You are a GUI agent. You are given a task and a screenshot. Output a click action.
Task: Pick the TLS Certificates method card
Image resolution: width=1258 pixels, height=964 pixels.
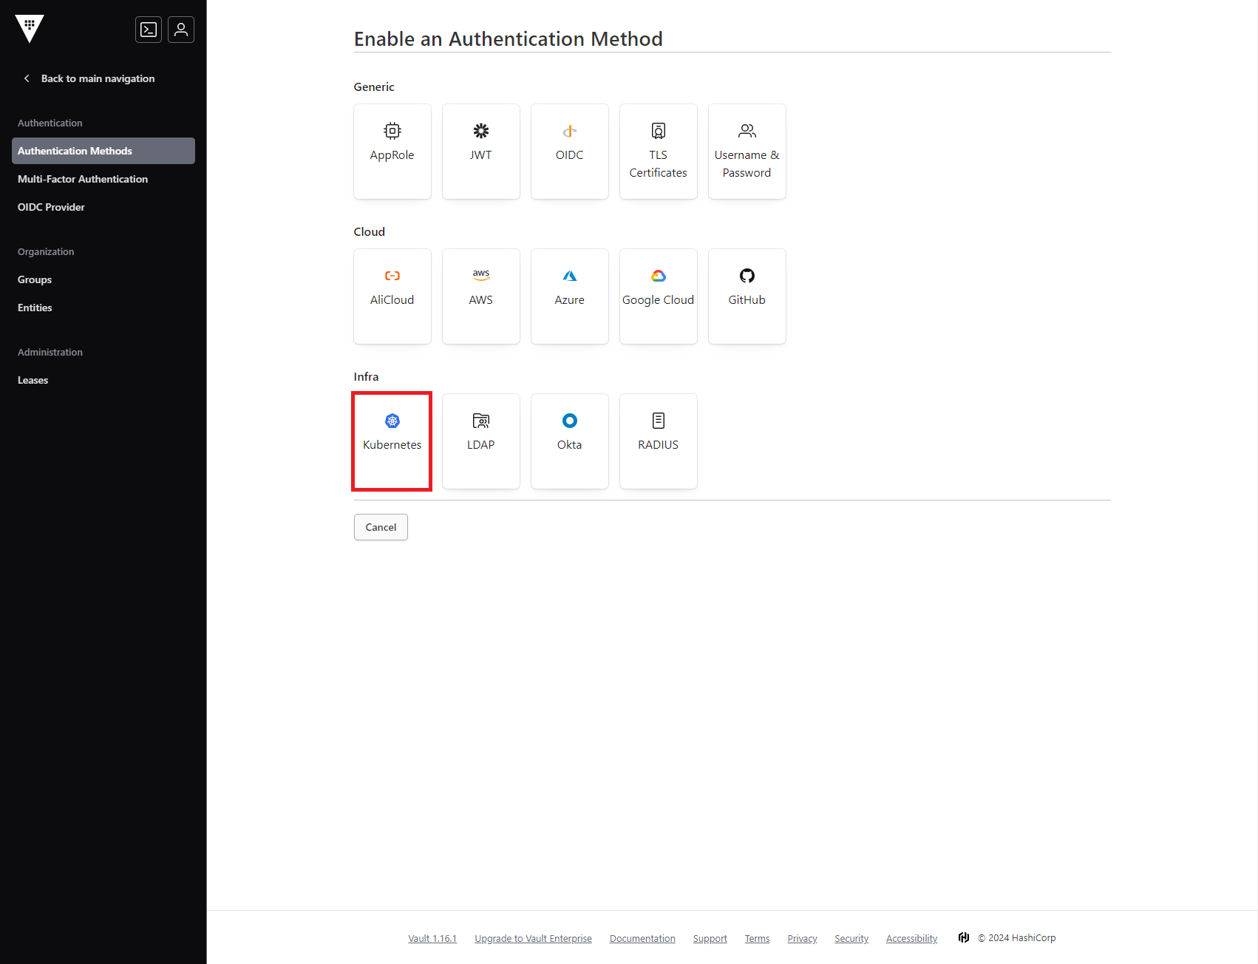pyautogui.click(x=659, y=152)
